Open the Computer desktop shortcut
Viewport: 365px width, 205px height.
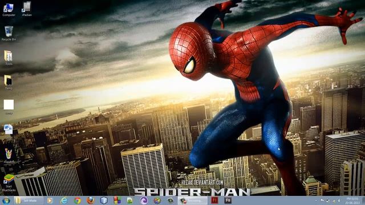[x=9, y=10]
